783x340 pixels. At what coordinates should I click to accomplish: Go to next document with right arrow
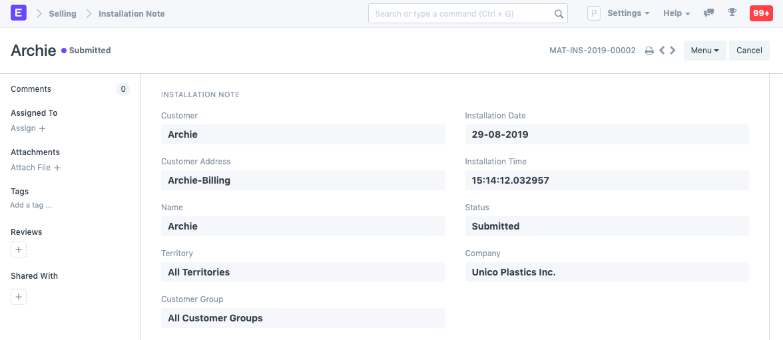coord(673,51)
